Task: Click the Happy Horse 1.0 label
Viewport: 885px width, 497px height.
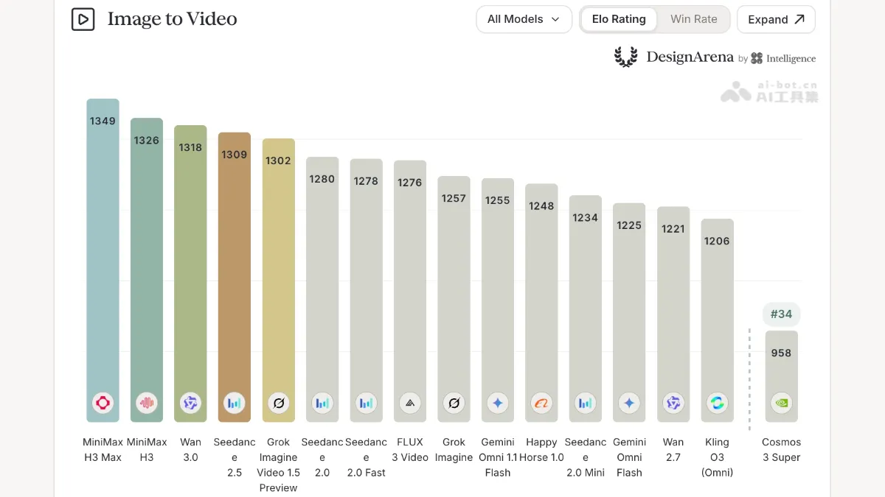Action: coord(541,450)
